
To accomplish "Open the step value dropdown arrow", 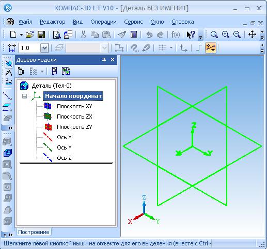I will pyautogui.click(x=44, y=48).
